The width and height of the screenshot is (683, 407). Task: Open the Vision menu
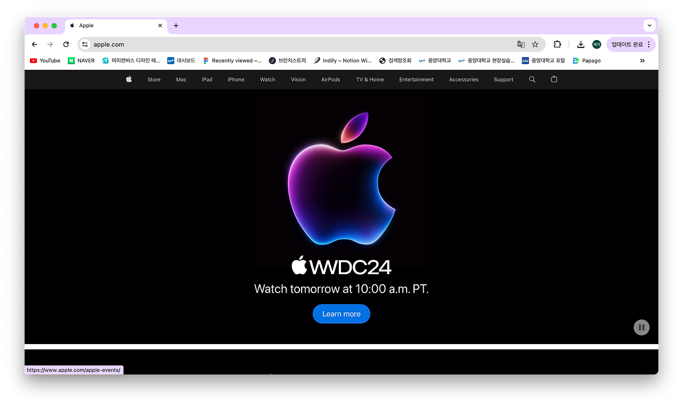(298, 79)
